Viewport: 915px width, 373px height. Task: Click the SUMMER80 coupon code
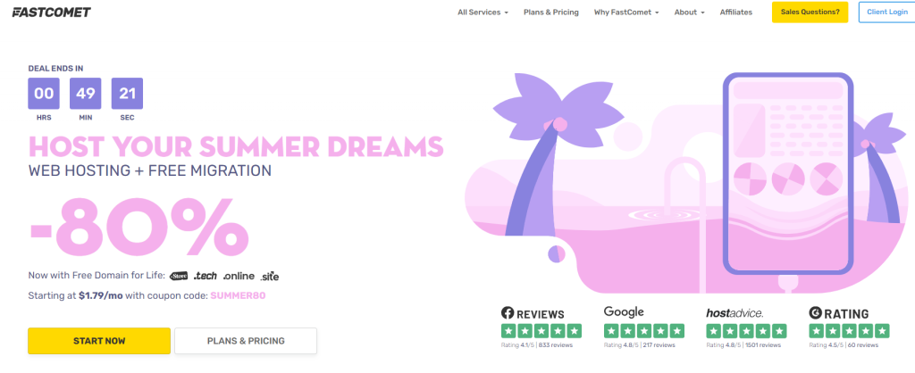point(238,295)
